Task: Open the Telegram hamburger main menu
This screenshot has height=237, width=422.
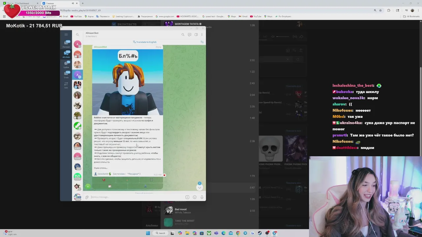Action: [x=66, y=35]
